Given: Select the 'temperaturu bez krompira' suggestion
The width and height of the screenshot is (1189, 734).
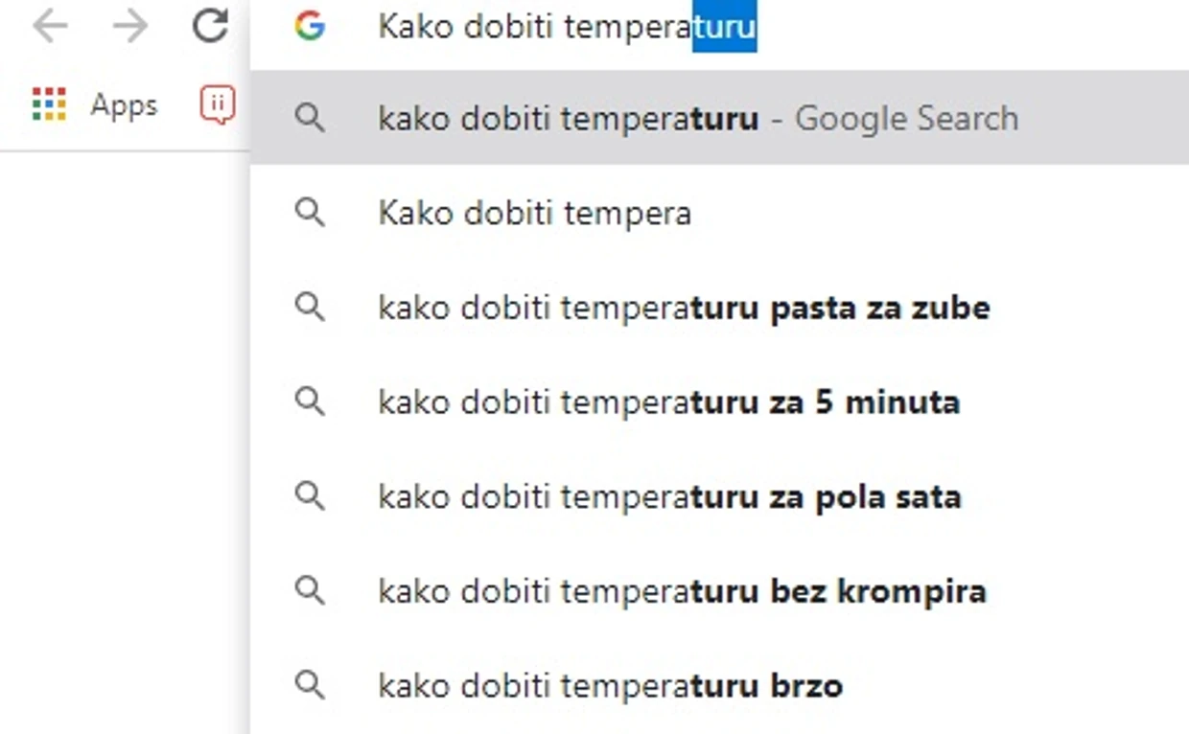Looking at the screenshot, I should (682, 591).
